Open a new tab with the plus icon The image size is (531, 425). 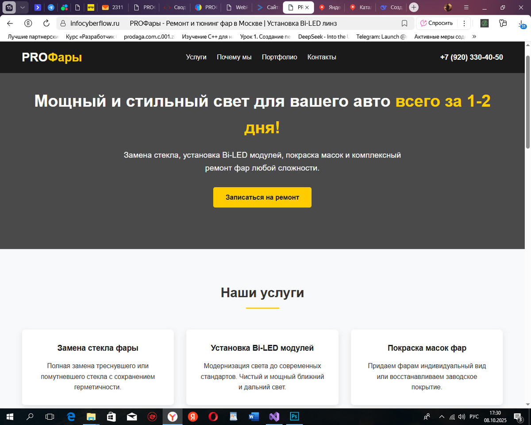pos(413,7)
